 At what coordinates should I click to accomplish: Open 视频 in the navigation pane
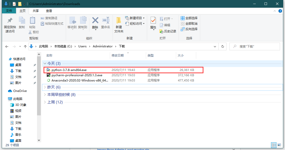(18, 111)
